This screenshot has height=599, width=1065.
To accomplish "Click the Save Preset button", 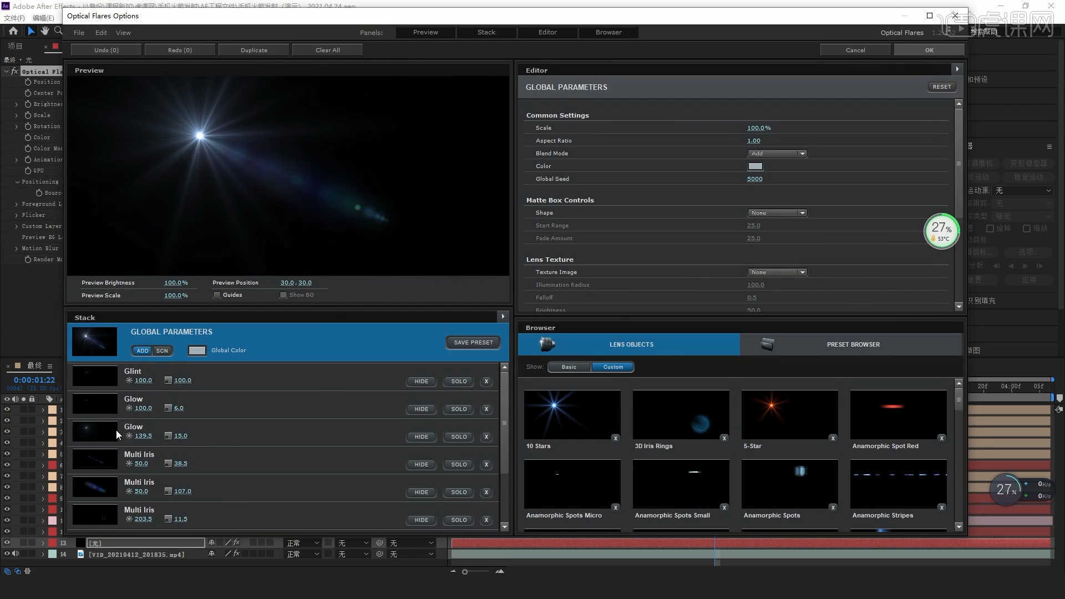I will tap(473, 343).
